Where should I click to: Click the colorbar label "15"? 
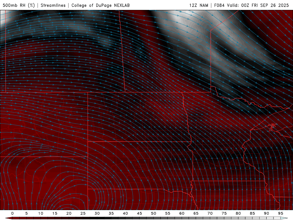click(55, 213)
